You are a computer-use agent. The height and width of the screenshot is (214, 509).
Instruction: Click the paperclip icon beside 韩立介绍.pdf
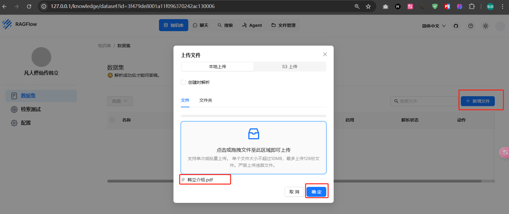tap(183, 180)
